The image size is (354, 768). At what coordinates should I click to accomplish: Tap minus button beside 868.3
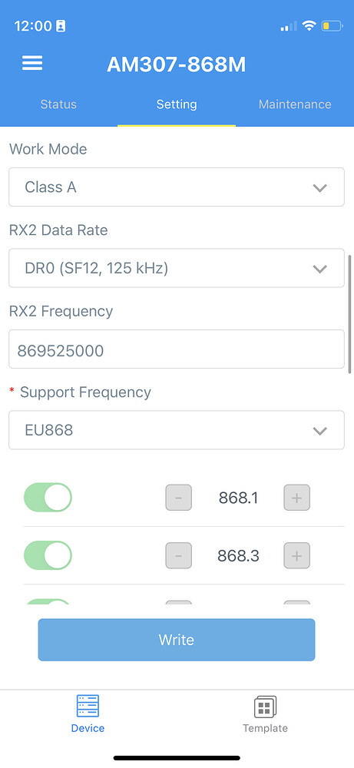click(x=179, y=555)
